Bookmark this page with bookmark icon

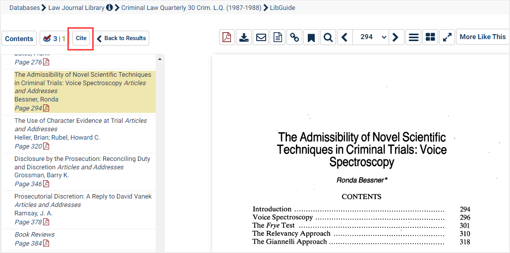311,37
